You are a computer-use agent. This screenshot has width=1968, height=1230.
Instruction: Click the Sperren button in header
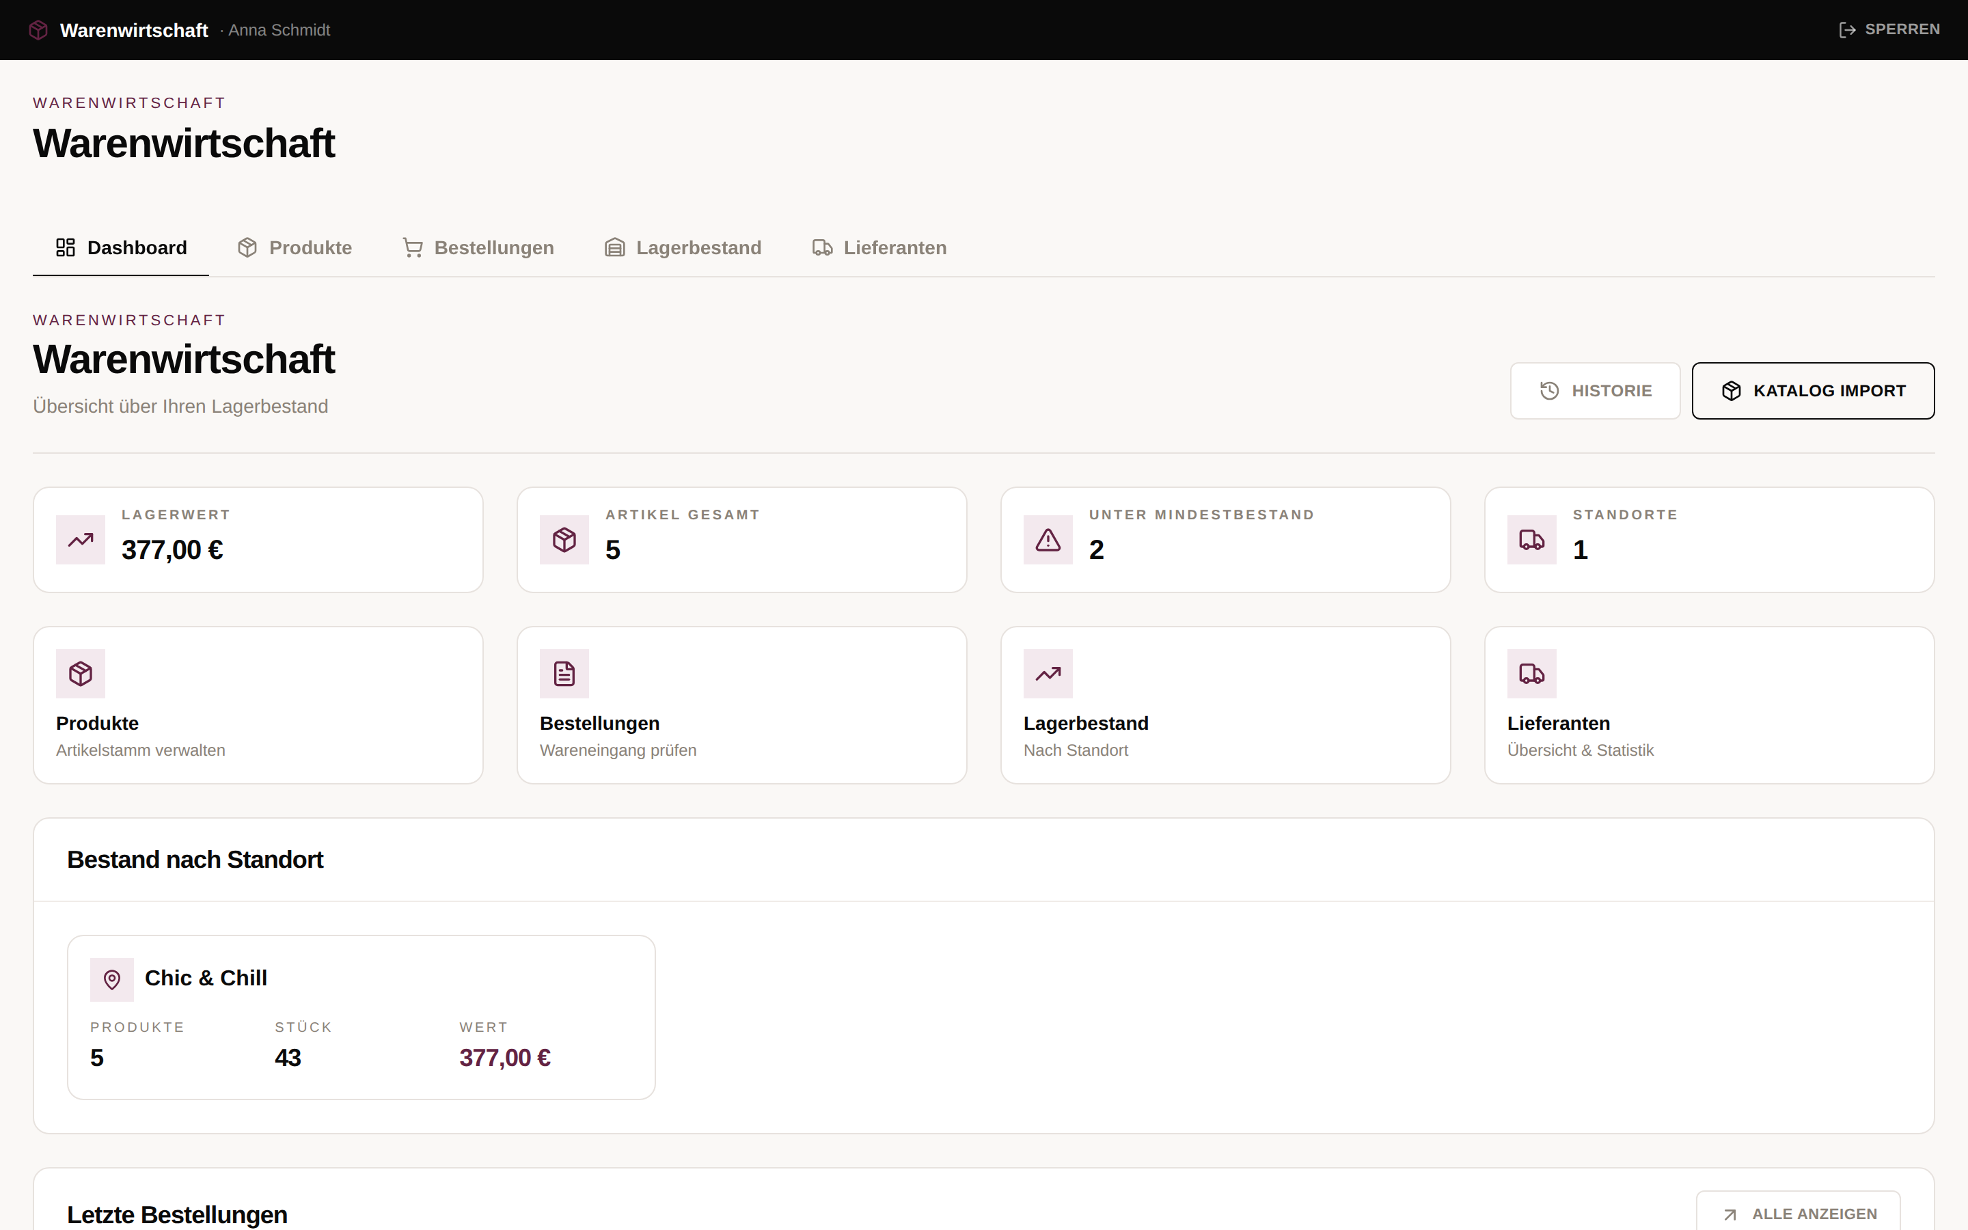click(x=1889, y=30)
